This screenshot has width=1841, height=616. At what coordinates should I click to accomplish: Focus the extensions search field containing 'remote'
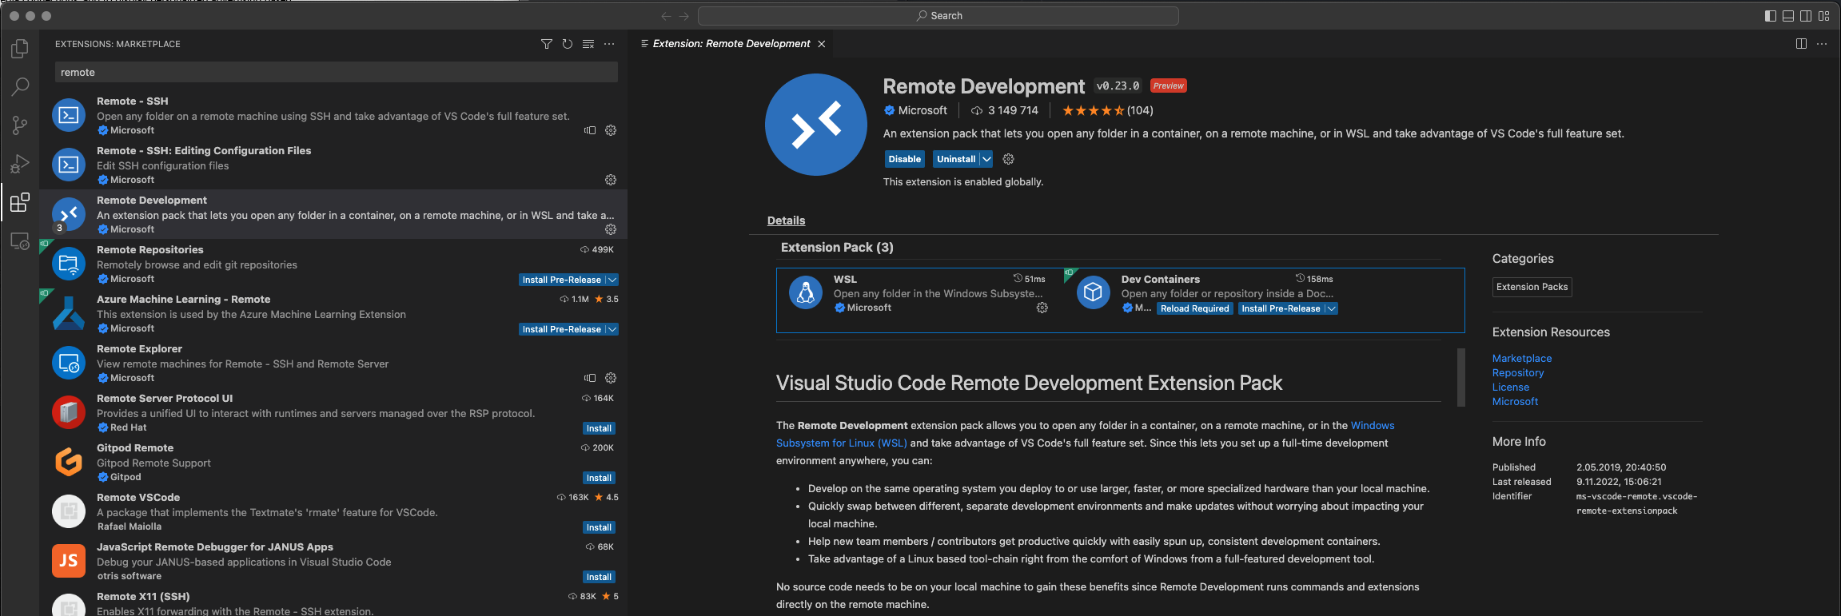(x=336, y=72)
